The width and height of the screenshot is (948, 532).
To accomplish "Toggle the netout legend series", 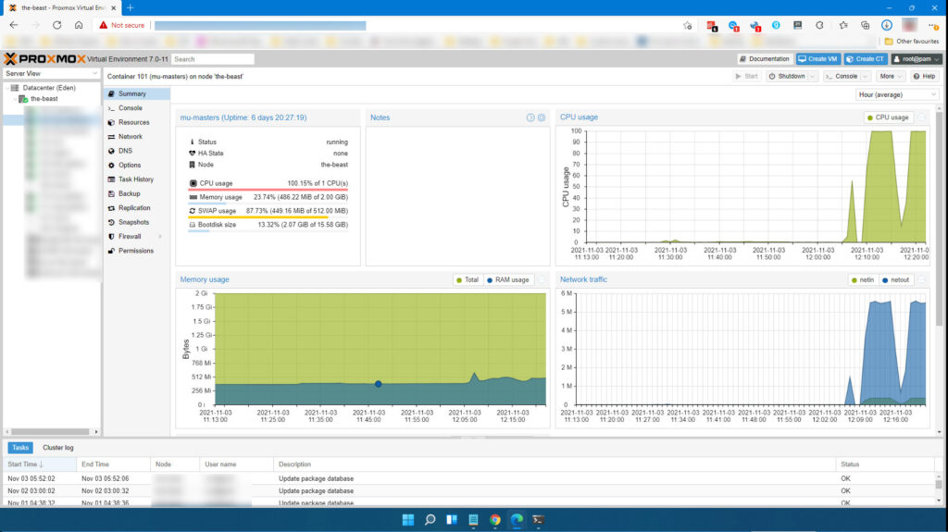I will pyautogui.click(x=895, y=280).
